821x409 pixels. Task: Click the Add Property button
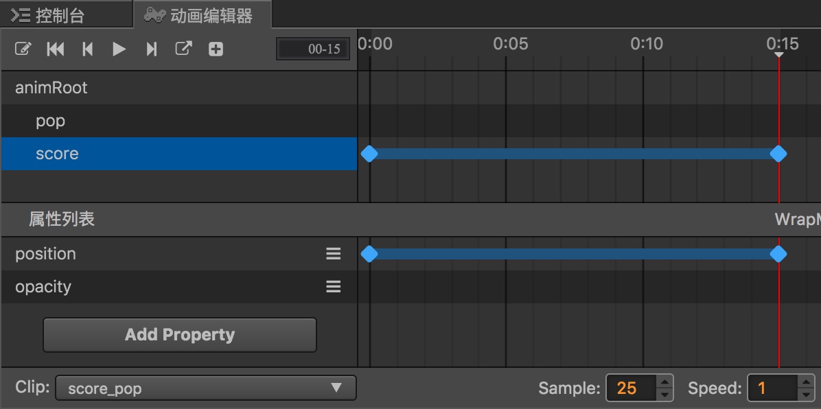click(x=180, y=335)
